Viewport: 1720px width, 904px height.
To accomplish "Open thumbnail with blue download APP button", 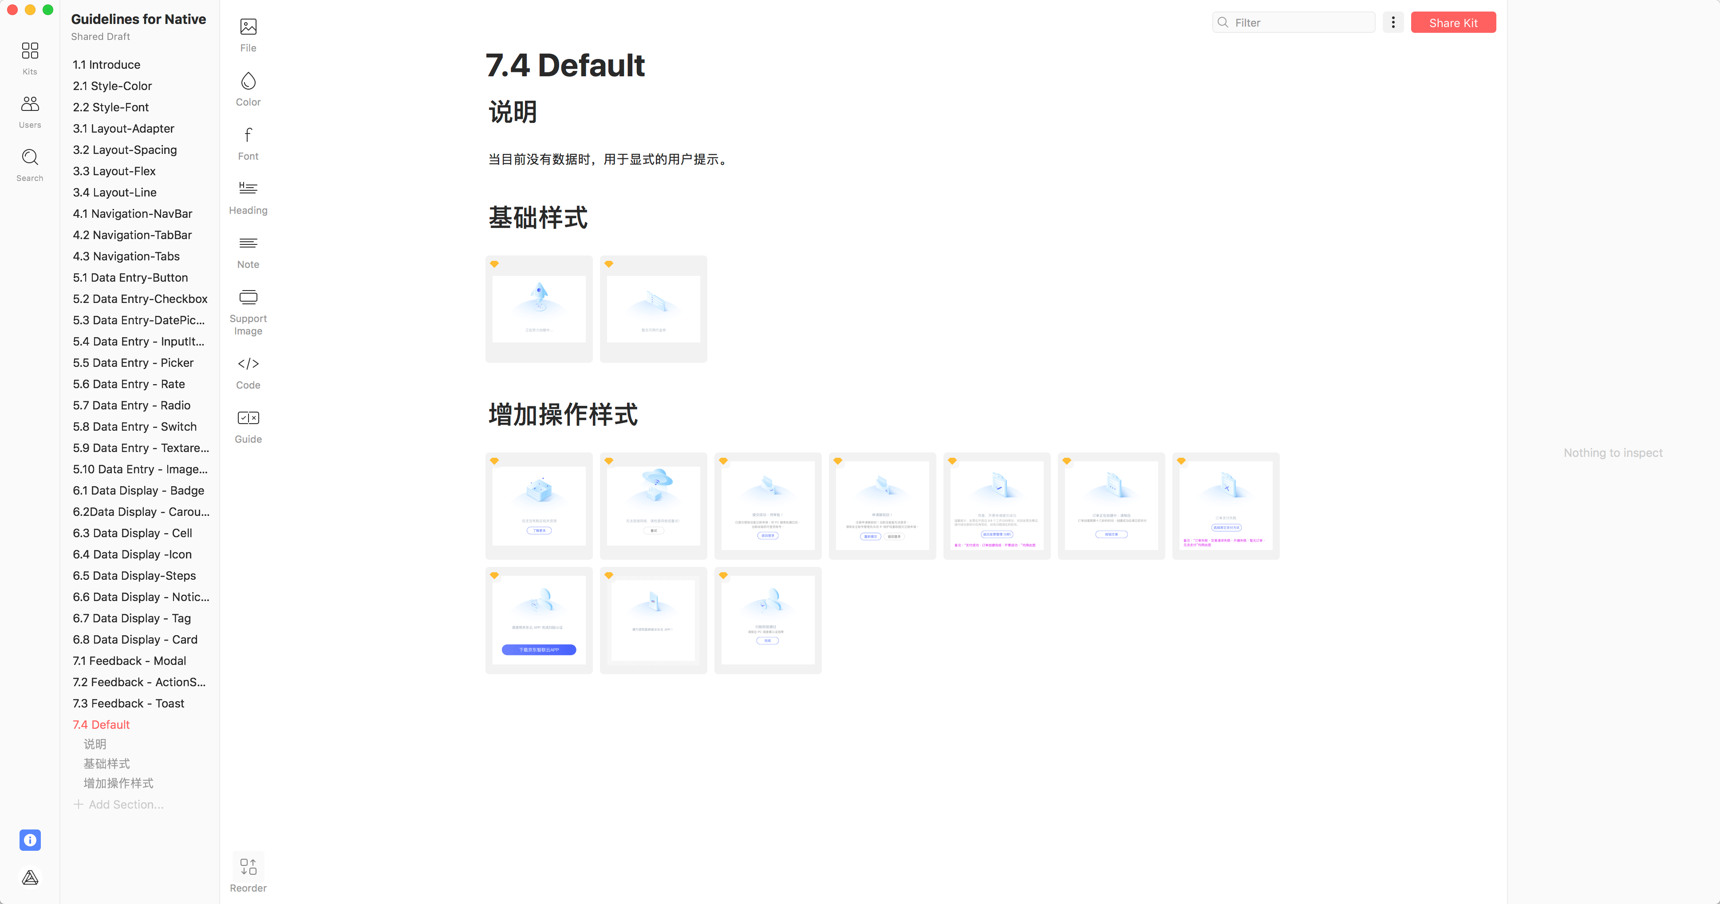I will tap(539, 620).
